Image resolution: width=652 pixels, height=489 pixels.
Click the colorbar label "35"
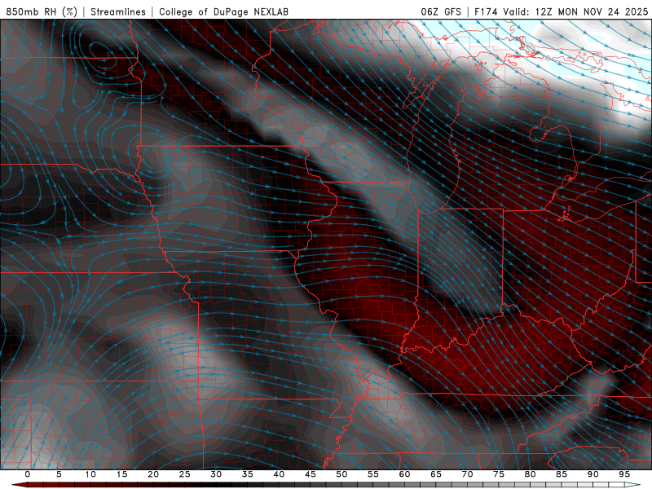248,474
